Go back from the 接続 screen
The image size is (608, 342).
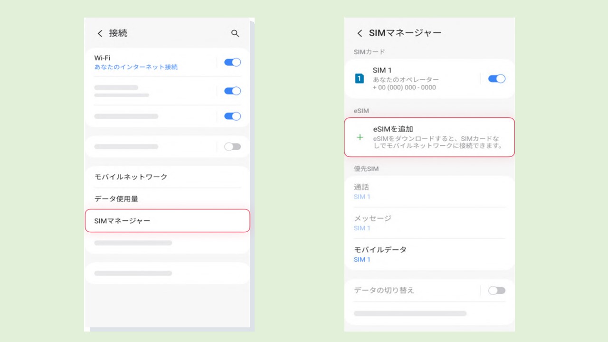pyautogui.click(x=100, y=33)
